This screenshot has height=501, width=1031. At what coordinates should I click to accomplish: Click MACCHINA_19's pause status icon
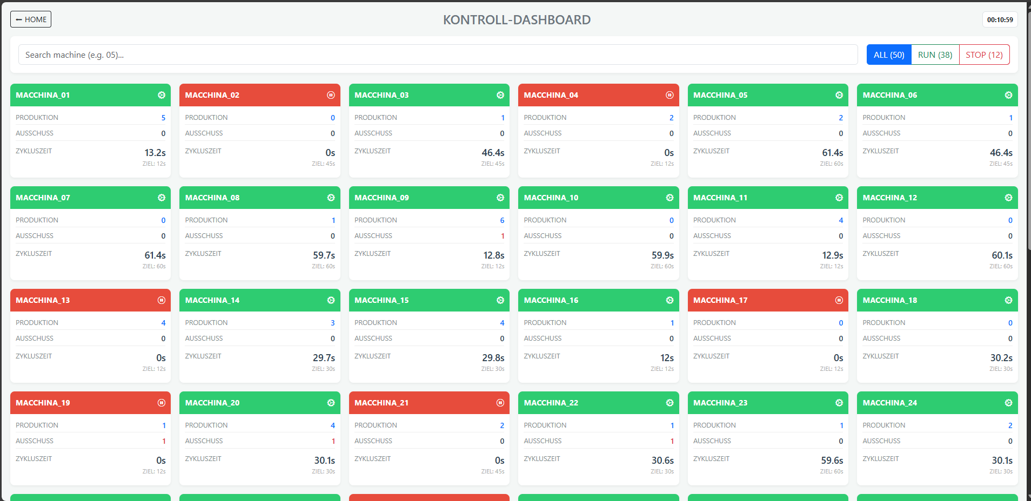pyautogui.click(x=161, y=403)
